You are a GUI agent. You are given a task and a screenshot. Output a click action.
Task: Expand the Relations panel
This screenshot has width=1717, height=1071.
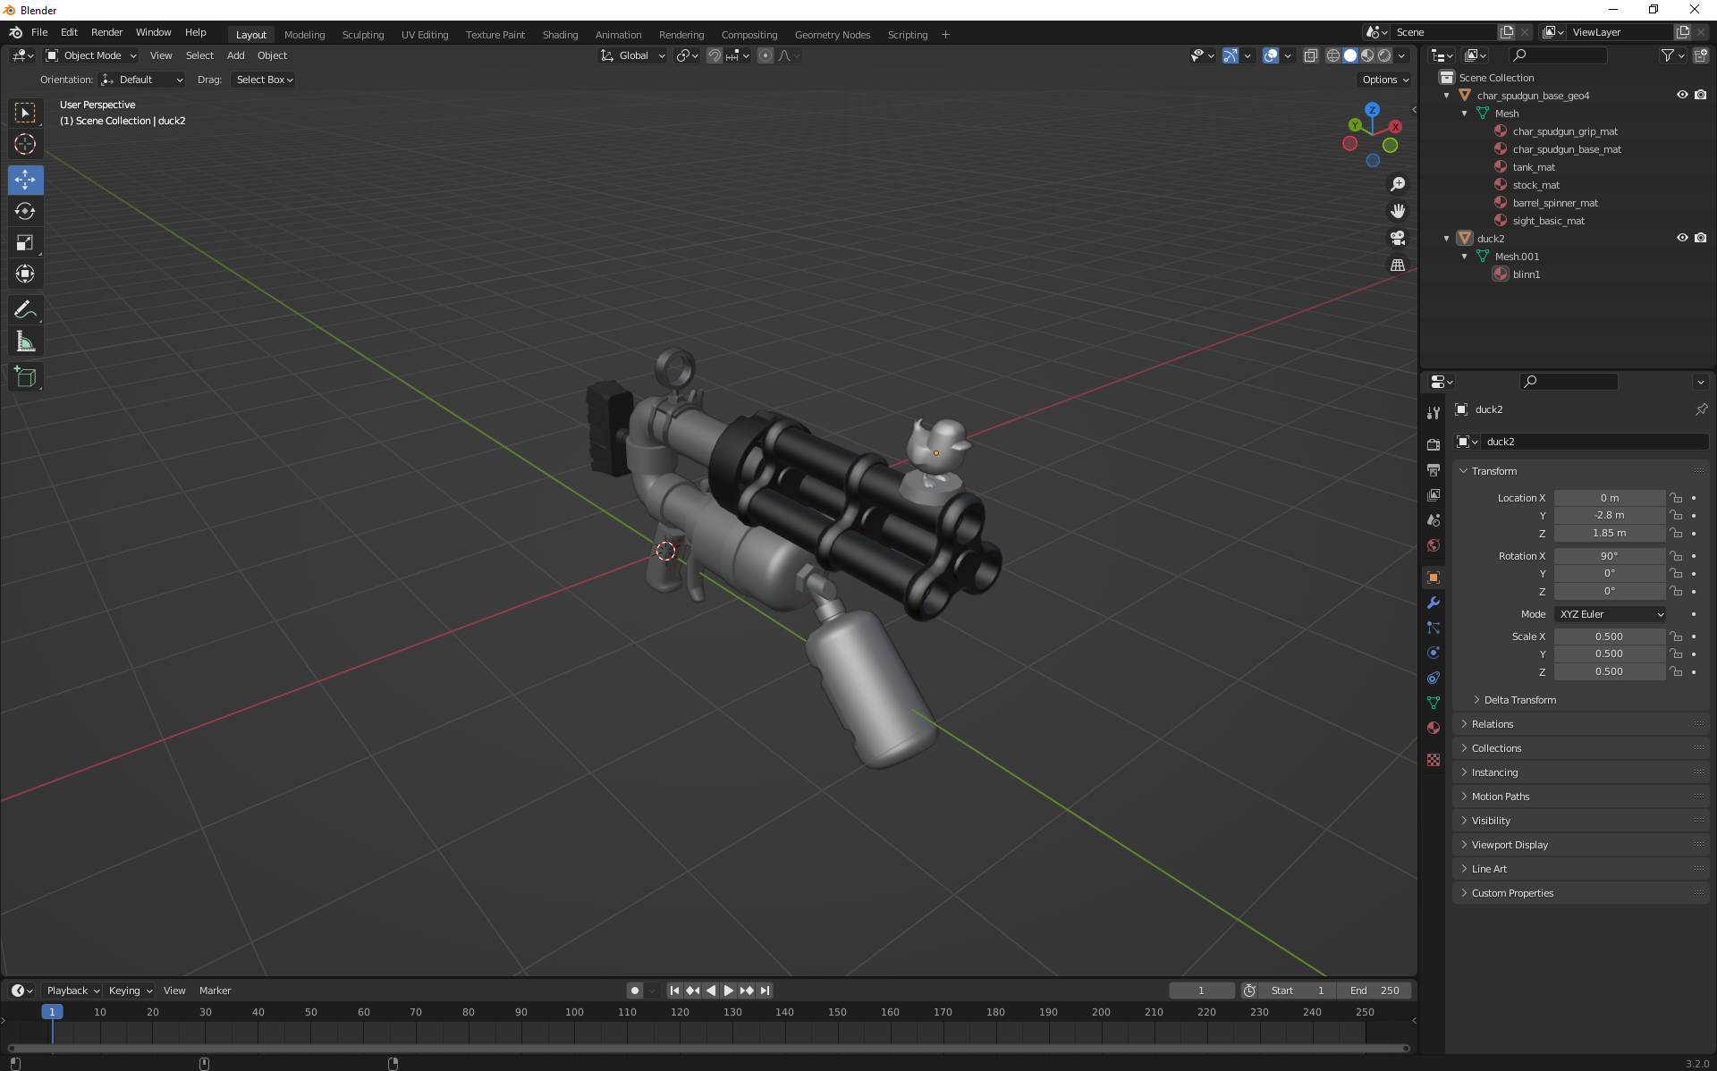(1492, 724)
